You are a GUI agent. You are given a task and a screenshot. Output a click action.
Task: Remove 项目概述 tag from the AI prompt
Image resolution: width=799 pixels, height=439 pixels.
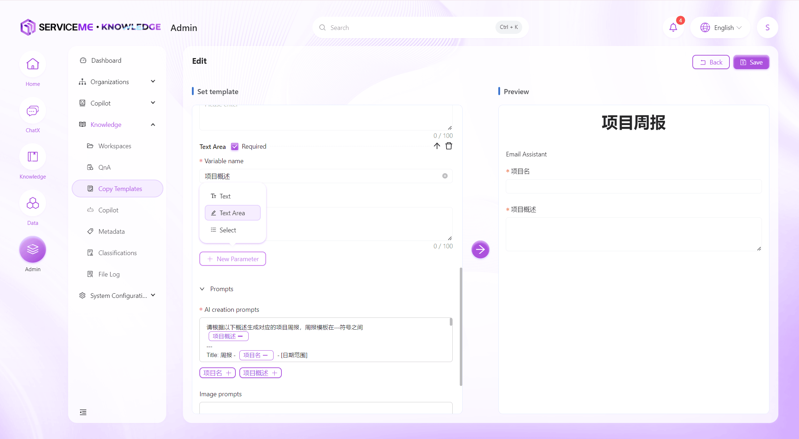click(240, 336)
